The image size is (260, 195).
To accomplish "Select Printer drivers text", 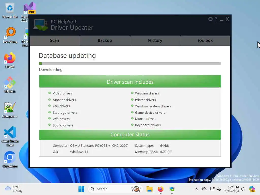I will click(x=145, y=100).
